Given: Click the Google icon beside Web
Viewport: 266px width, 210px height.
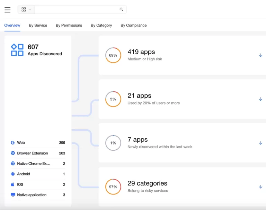Looking at the screenshot, I should coord(13,143).
